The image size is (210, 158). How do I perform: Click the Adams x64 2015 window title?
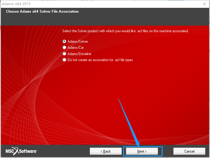(x=16, y=4)
